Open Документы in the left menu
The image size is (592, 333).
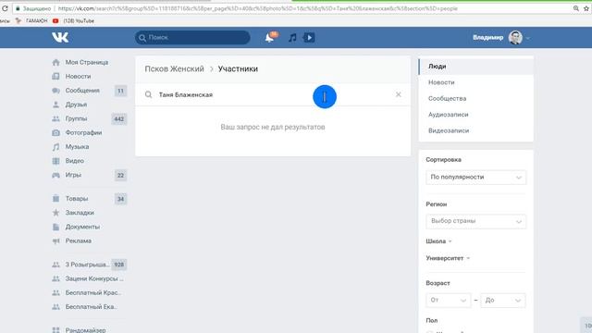click(82, 227)
